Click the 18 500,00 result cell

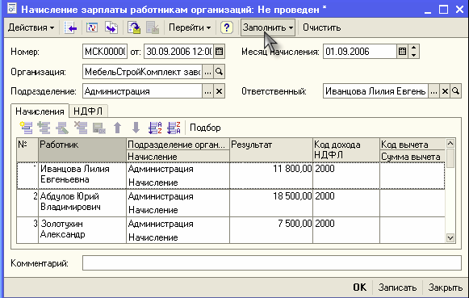[x=271, y=203]
